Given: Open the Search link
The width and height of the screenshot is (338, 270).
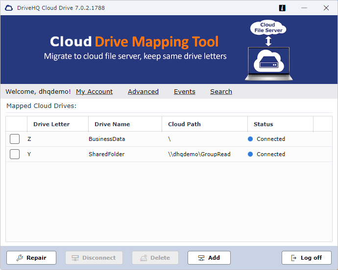Looking at the screenshot, I should point(221,92).
